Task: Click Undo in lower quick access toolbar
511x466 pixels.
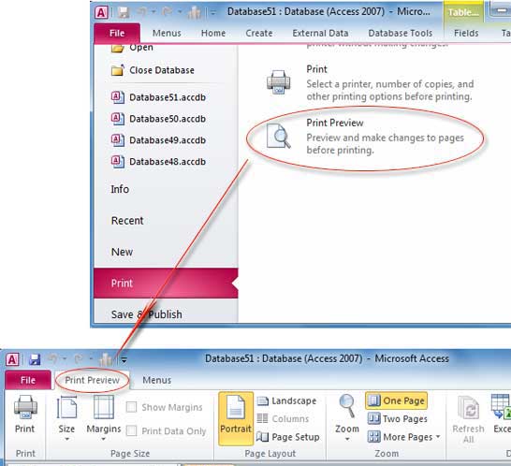Action: click(52, 359)
